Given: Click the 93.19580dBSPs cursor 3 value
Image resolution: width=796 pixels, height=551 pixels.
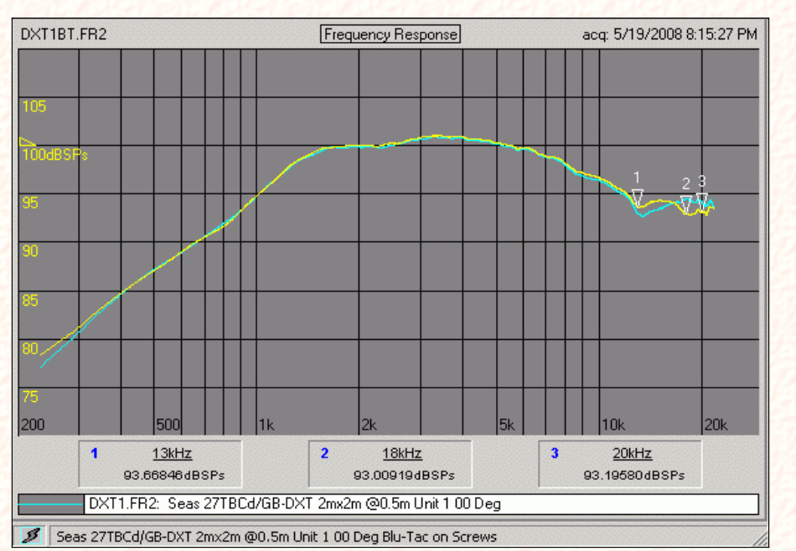Looking at the screenshot, I should (634, 476).
